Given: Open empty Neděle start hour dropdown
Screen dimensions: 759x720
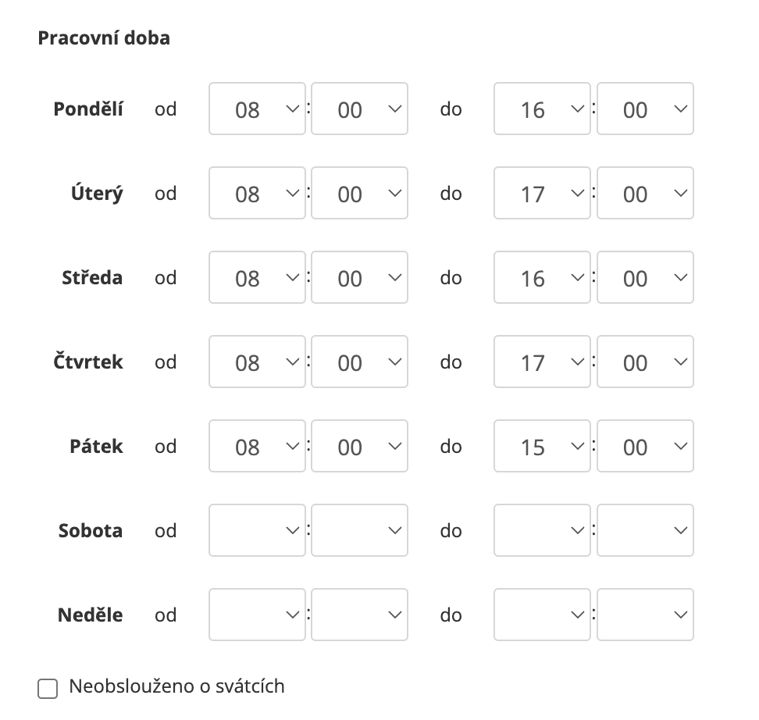Looking at the screenshot, I should point(257,615).
